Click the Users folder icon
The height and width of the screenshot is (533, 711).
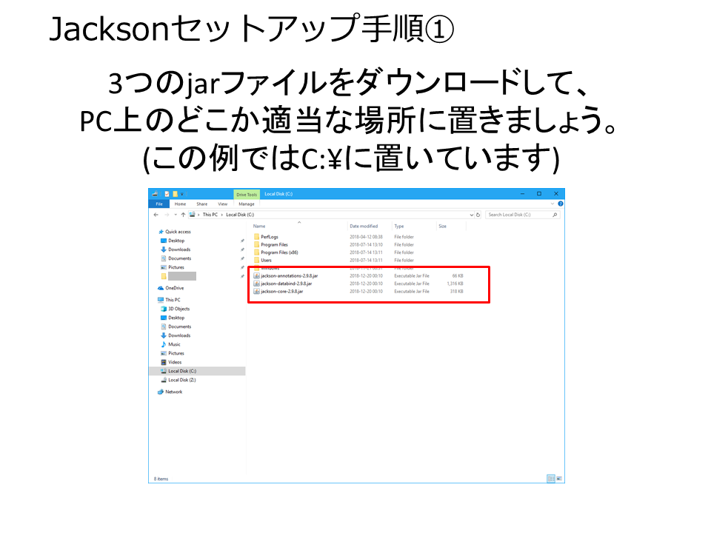[x=257, y=260]
